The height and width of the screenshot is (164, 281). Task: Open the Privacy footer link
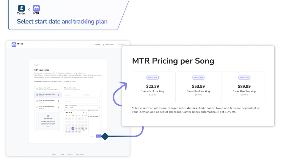tap(62, 154)
